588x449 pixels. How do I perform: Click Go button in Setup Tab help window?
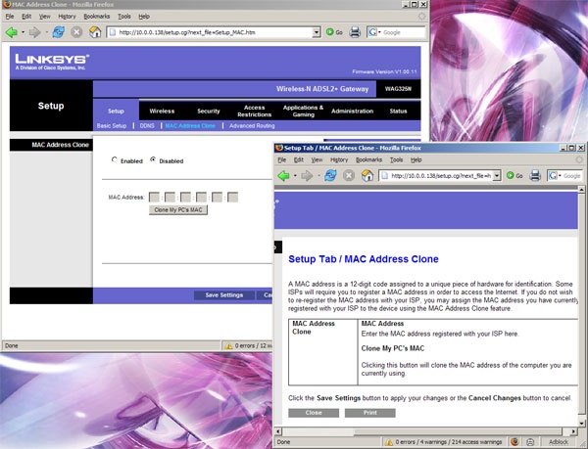(x=514, y=175)
